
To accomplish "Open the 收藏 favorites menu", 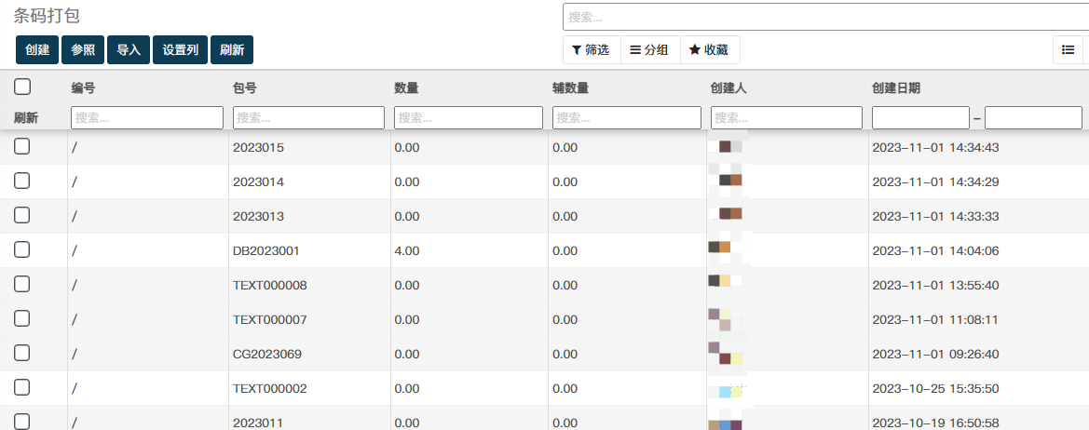I will (x=708, y=50).
